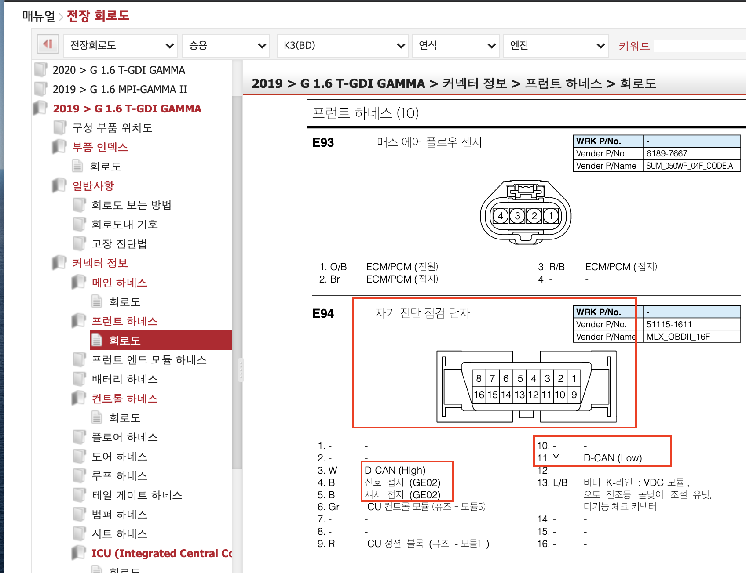Screen dimensions: 746x573
Task: Open the K3(BD) model dropdown
Action: coord(343,46)
